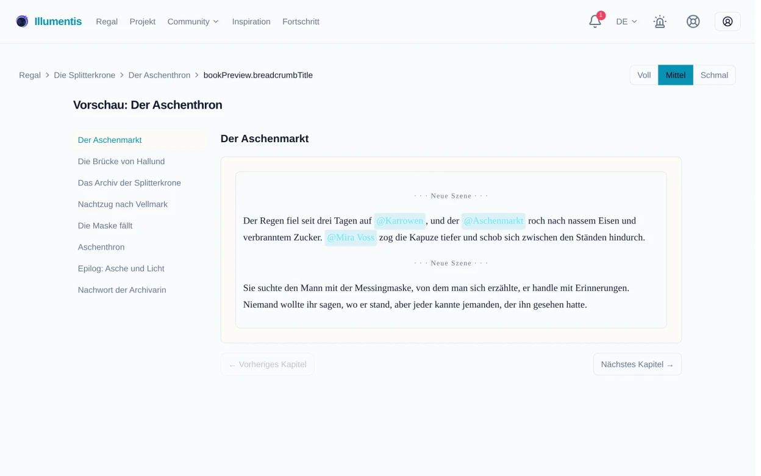Click the @Aschenmarkt mention tag

(x=493, y=220)
